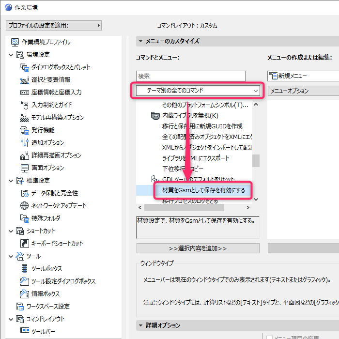
Task: Select 材質をGsmとして保存を有効にする command
Action: tap(203, 190)
